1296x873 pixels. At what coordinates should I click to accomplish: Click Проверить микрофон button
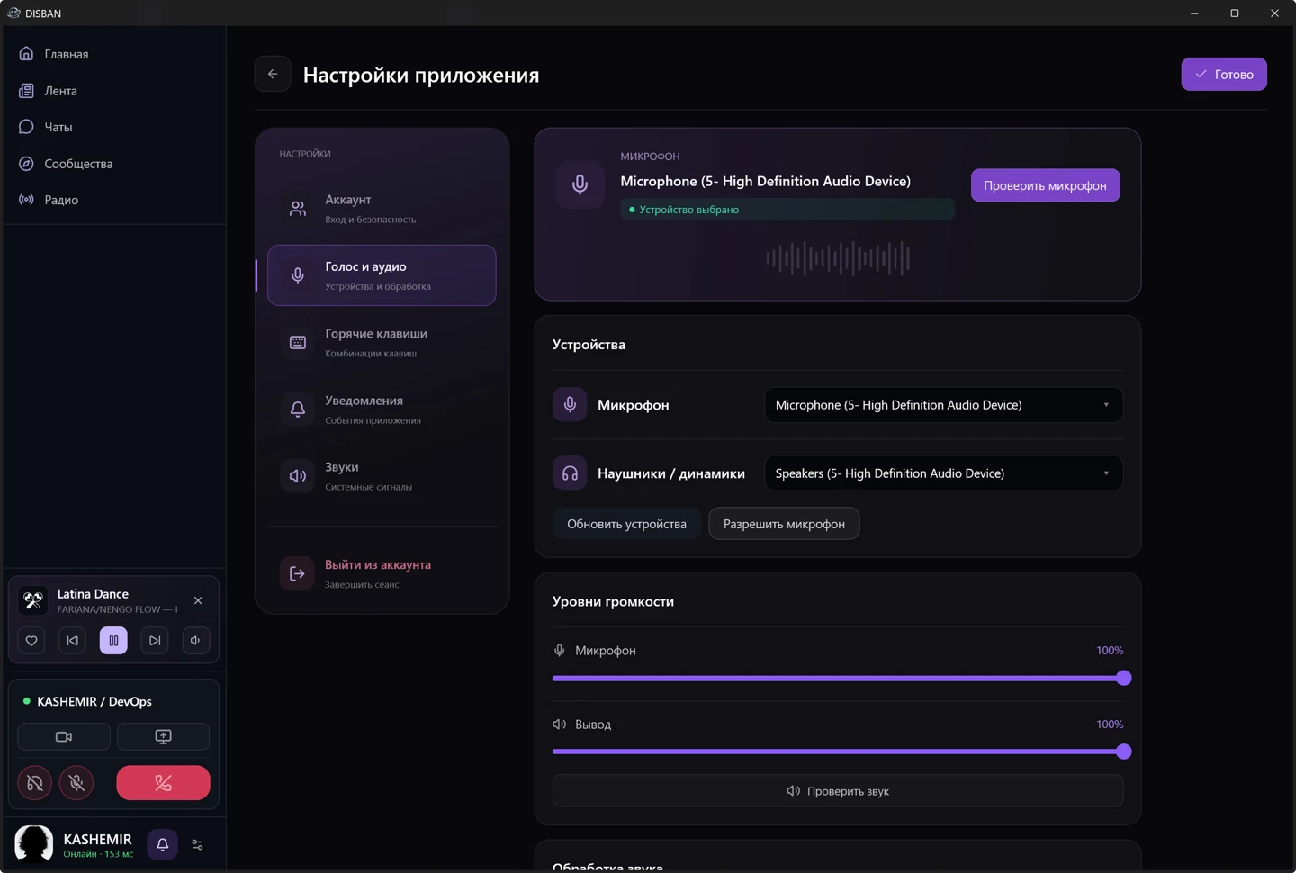pyautogui.click(x=1045, y=185)
